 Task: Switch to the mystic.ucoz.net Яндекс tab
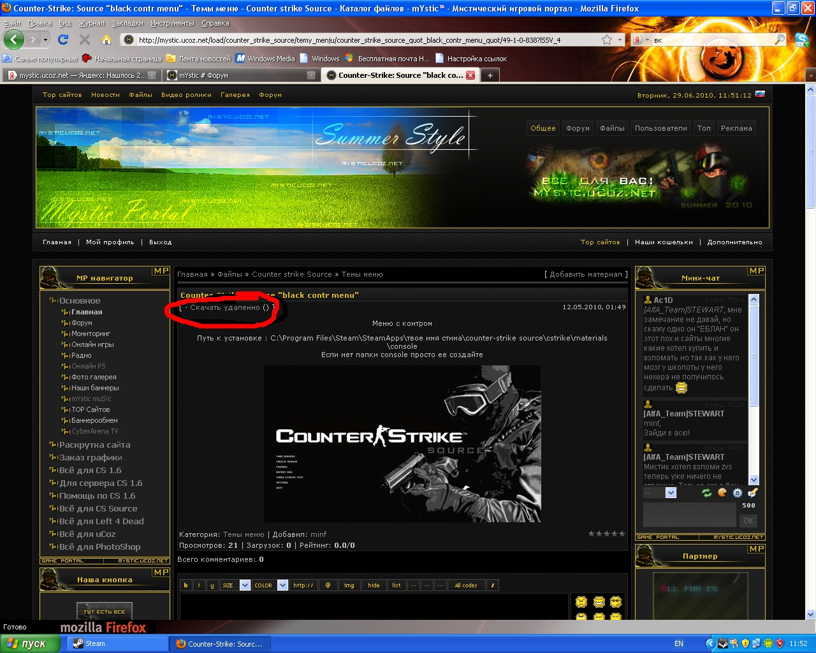[81, 75]
